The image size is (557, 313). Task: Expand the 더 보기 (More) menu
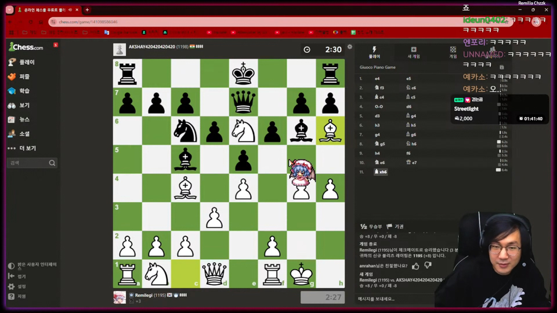(x=22, y=148)
